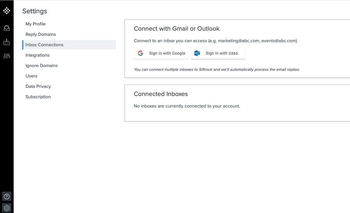Click Sign in with O365 button

tap(218, 53)
